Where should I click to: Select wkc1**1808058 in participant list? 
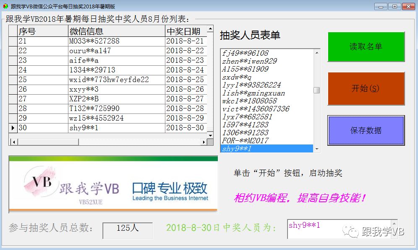coord(267,101)
